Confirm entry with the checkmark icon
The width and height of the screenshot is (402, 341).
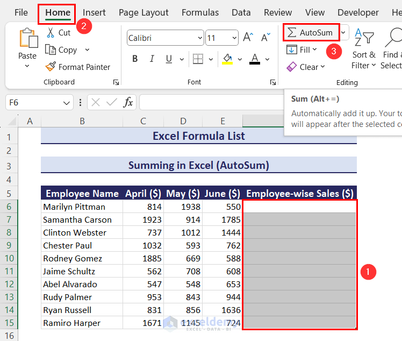point(112,102)
